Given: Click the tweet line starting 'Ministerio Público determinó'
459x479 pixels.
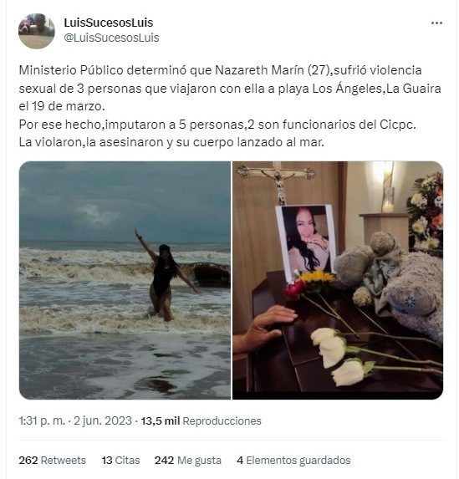Looking at the screenshot, I should 221,70.
